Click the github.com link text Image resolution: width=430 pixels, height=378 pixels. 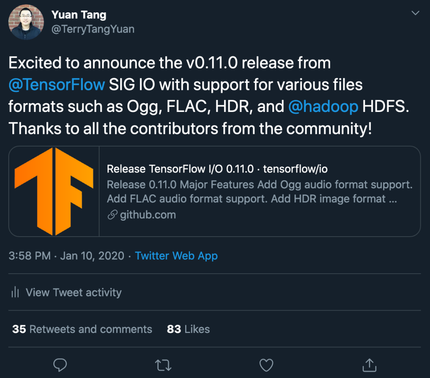coord(148,215)
